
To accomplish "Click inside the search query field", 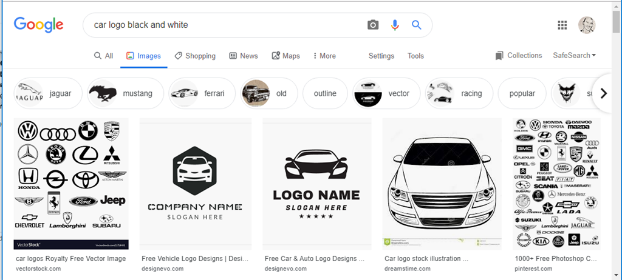I will pyautogui.click(x=225, y=25).
